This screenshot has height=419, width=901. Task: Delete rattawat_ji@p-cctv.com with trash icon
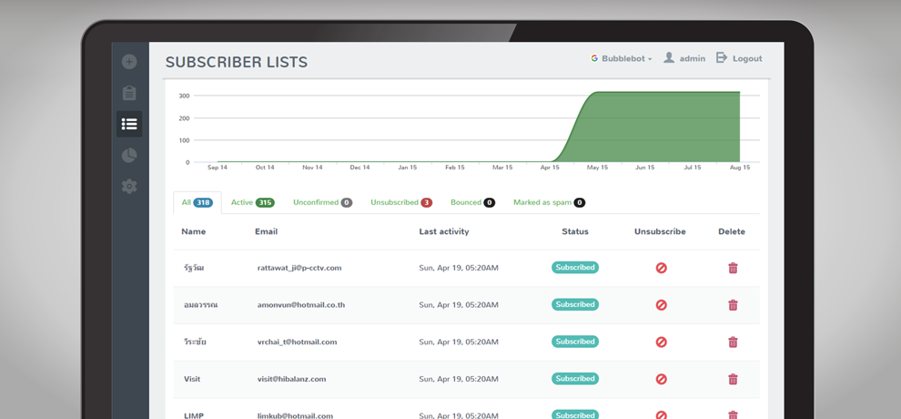click(733, 268)
